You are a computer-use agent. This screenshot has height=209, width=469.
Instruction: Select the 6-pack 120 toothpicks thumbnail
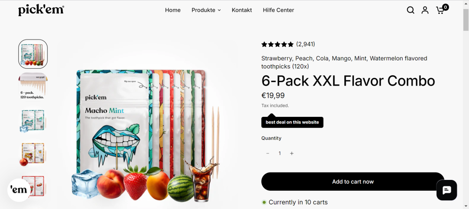pos(33,86)
